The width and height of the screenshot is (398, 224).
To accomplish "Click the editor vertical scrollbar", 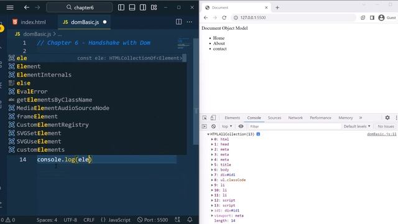I will pos(196,91).
